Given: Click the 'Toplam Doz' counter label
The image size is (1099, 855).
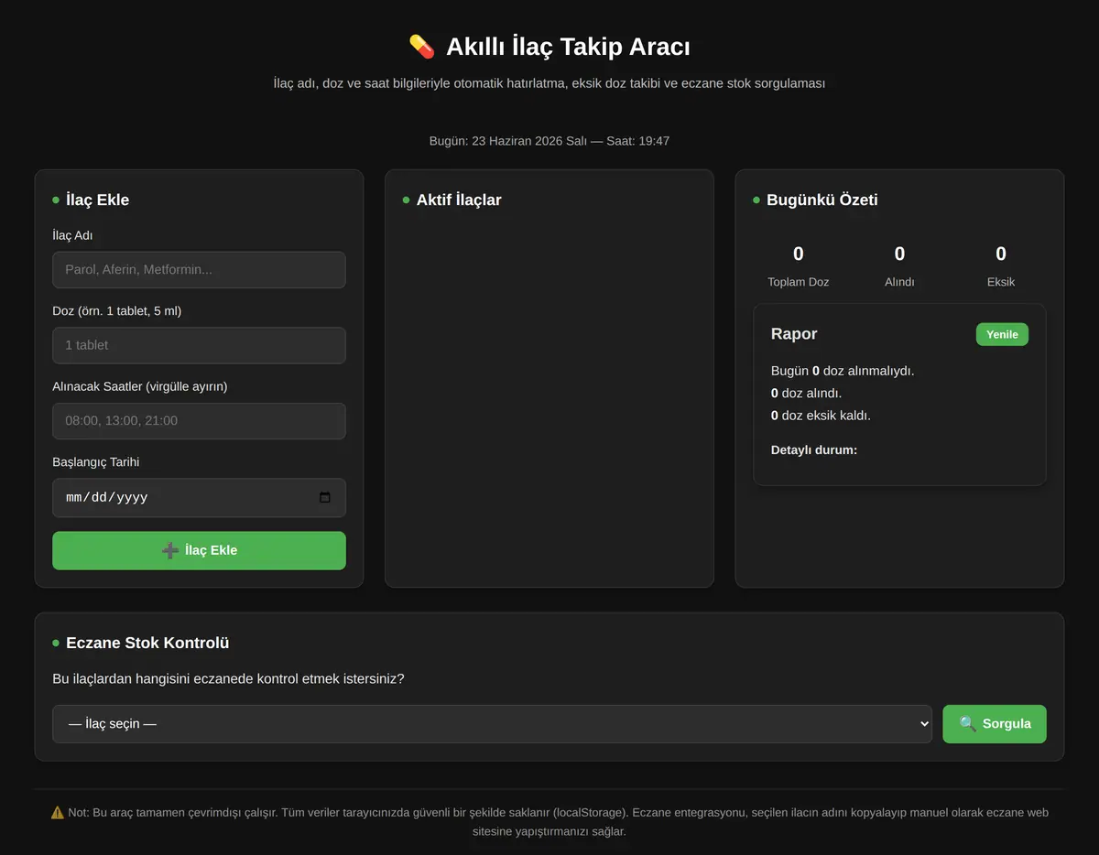Looking at the screenshot, I should point(799,282).
